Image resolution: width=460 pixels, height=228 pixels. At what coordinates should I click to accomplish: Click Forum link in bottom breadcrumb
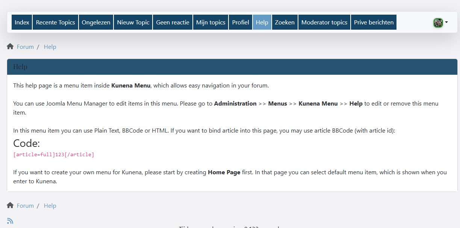coord(25,206)
